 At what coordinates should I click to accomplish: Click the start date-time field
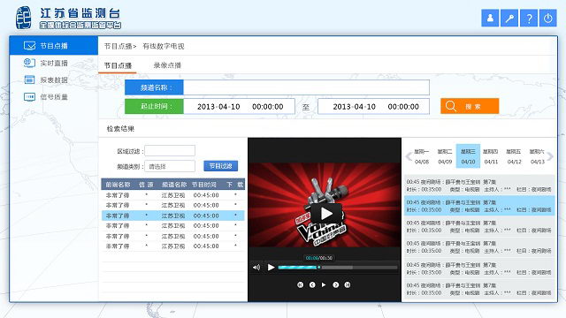[240, 106]
